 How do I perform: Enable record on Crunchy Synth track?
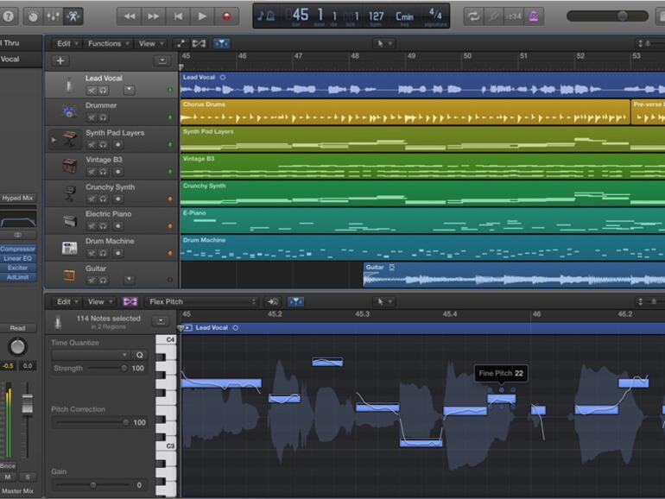[118, 199]
